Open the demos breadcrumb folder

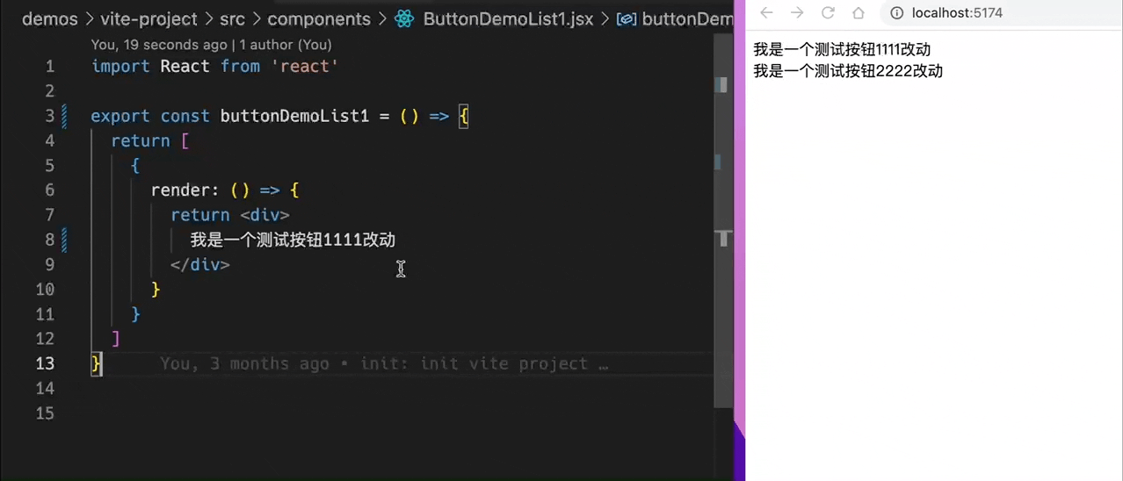point(50,18)
